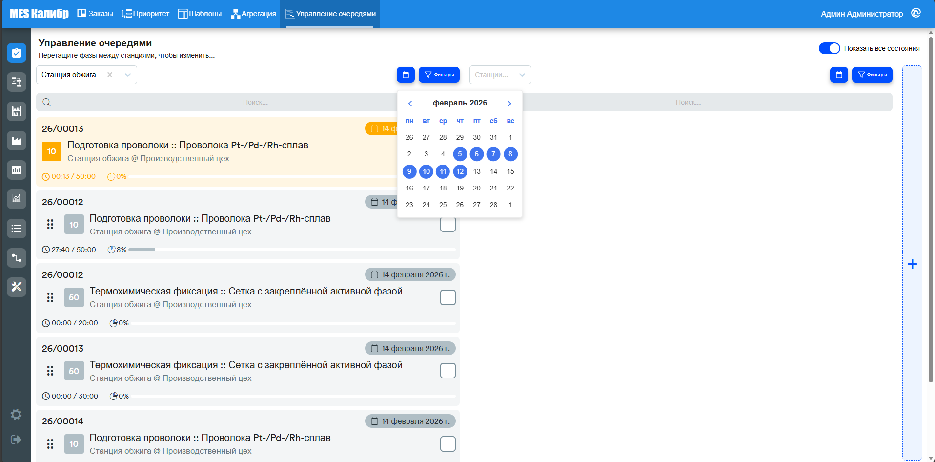Open the Приоритет tab
Viewport: 935px width, 462px height.
tap(145, 14)
